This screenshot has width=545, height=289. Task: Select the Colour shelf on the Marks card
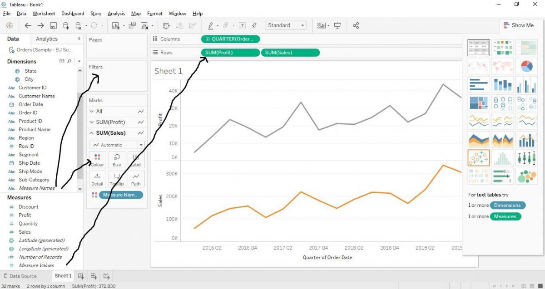pos(97,160)
